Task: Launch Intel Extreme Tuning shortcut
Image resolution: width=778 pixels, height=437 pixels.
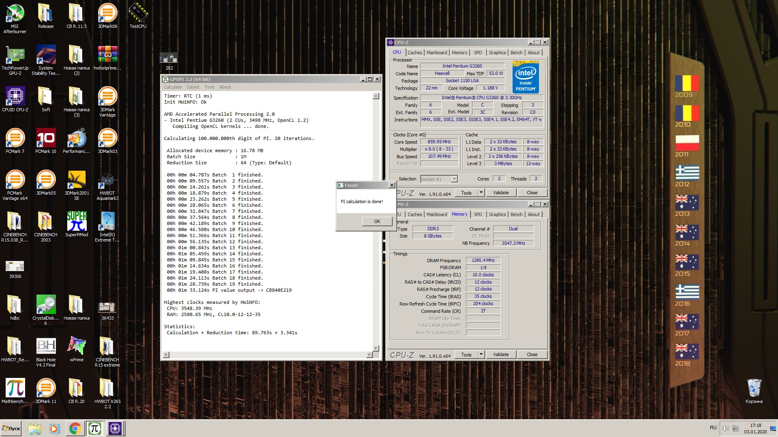Action: [107, 227]
